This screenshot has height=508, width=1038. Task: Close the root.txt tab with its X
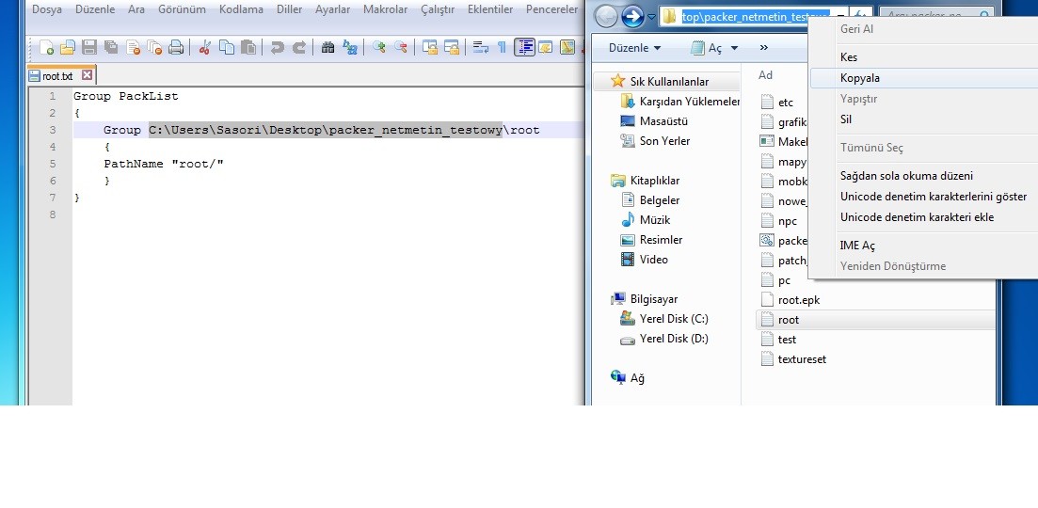pos(87,76)
